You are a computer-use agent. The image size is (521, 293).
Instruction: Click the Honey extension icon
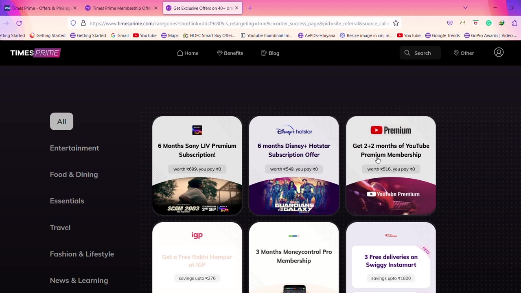coord(463,23)
